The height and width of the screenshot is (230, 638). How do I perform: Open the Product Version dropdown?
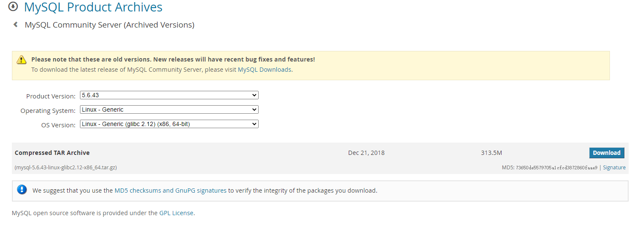click(x=169, y=95)
